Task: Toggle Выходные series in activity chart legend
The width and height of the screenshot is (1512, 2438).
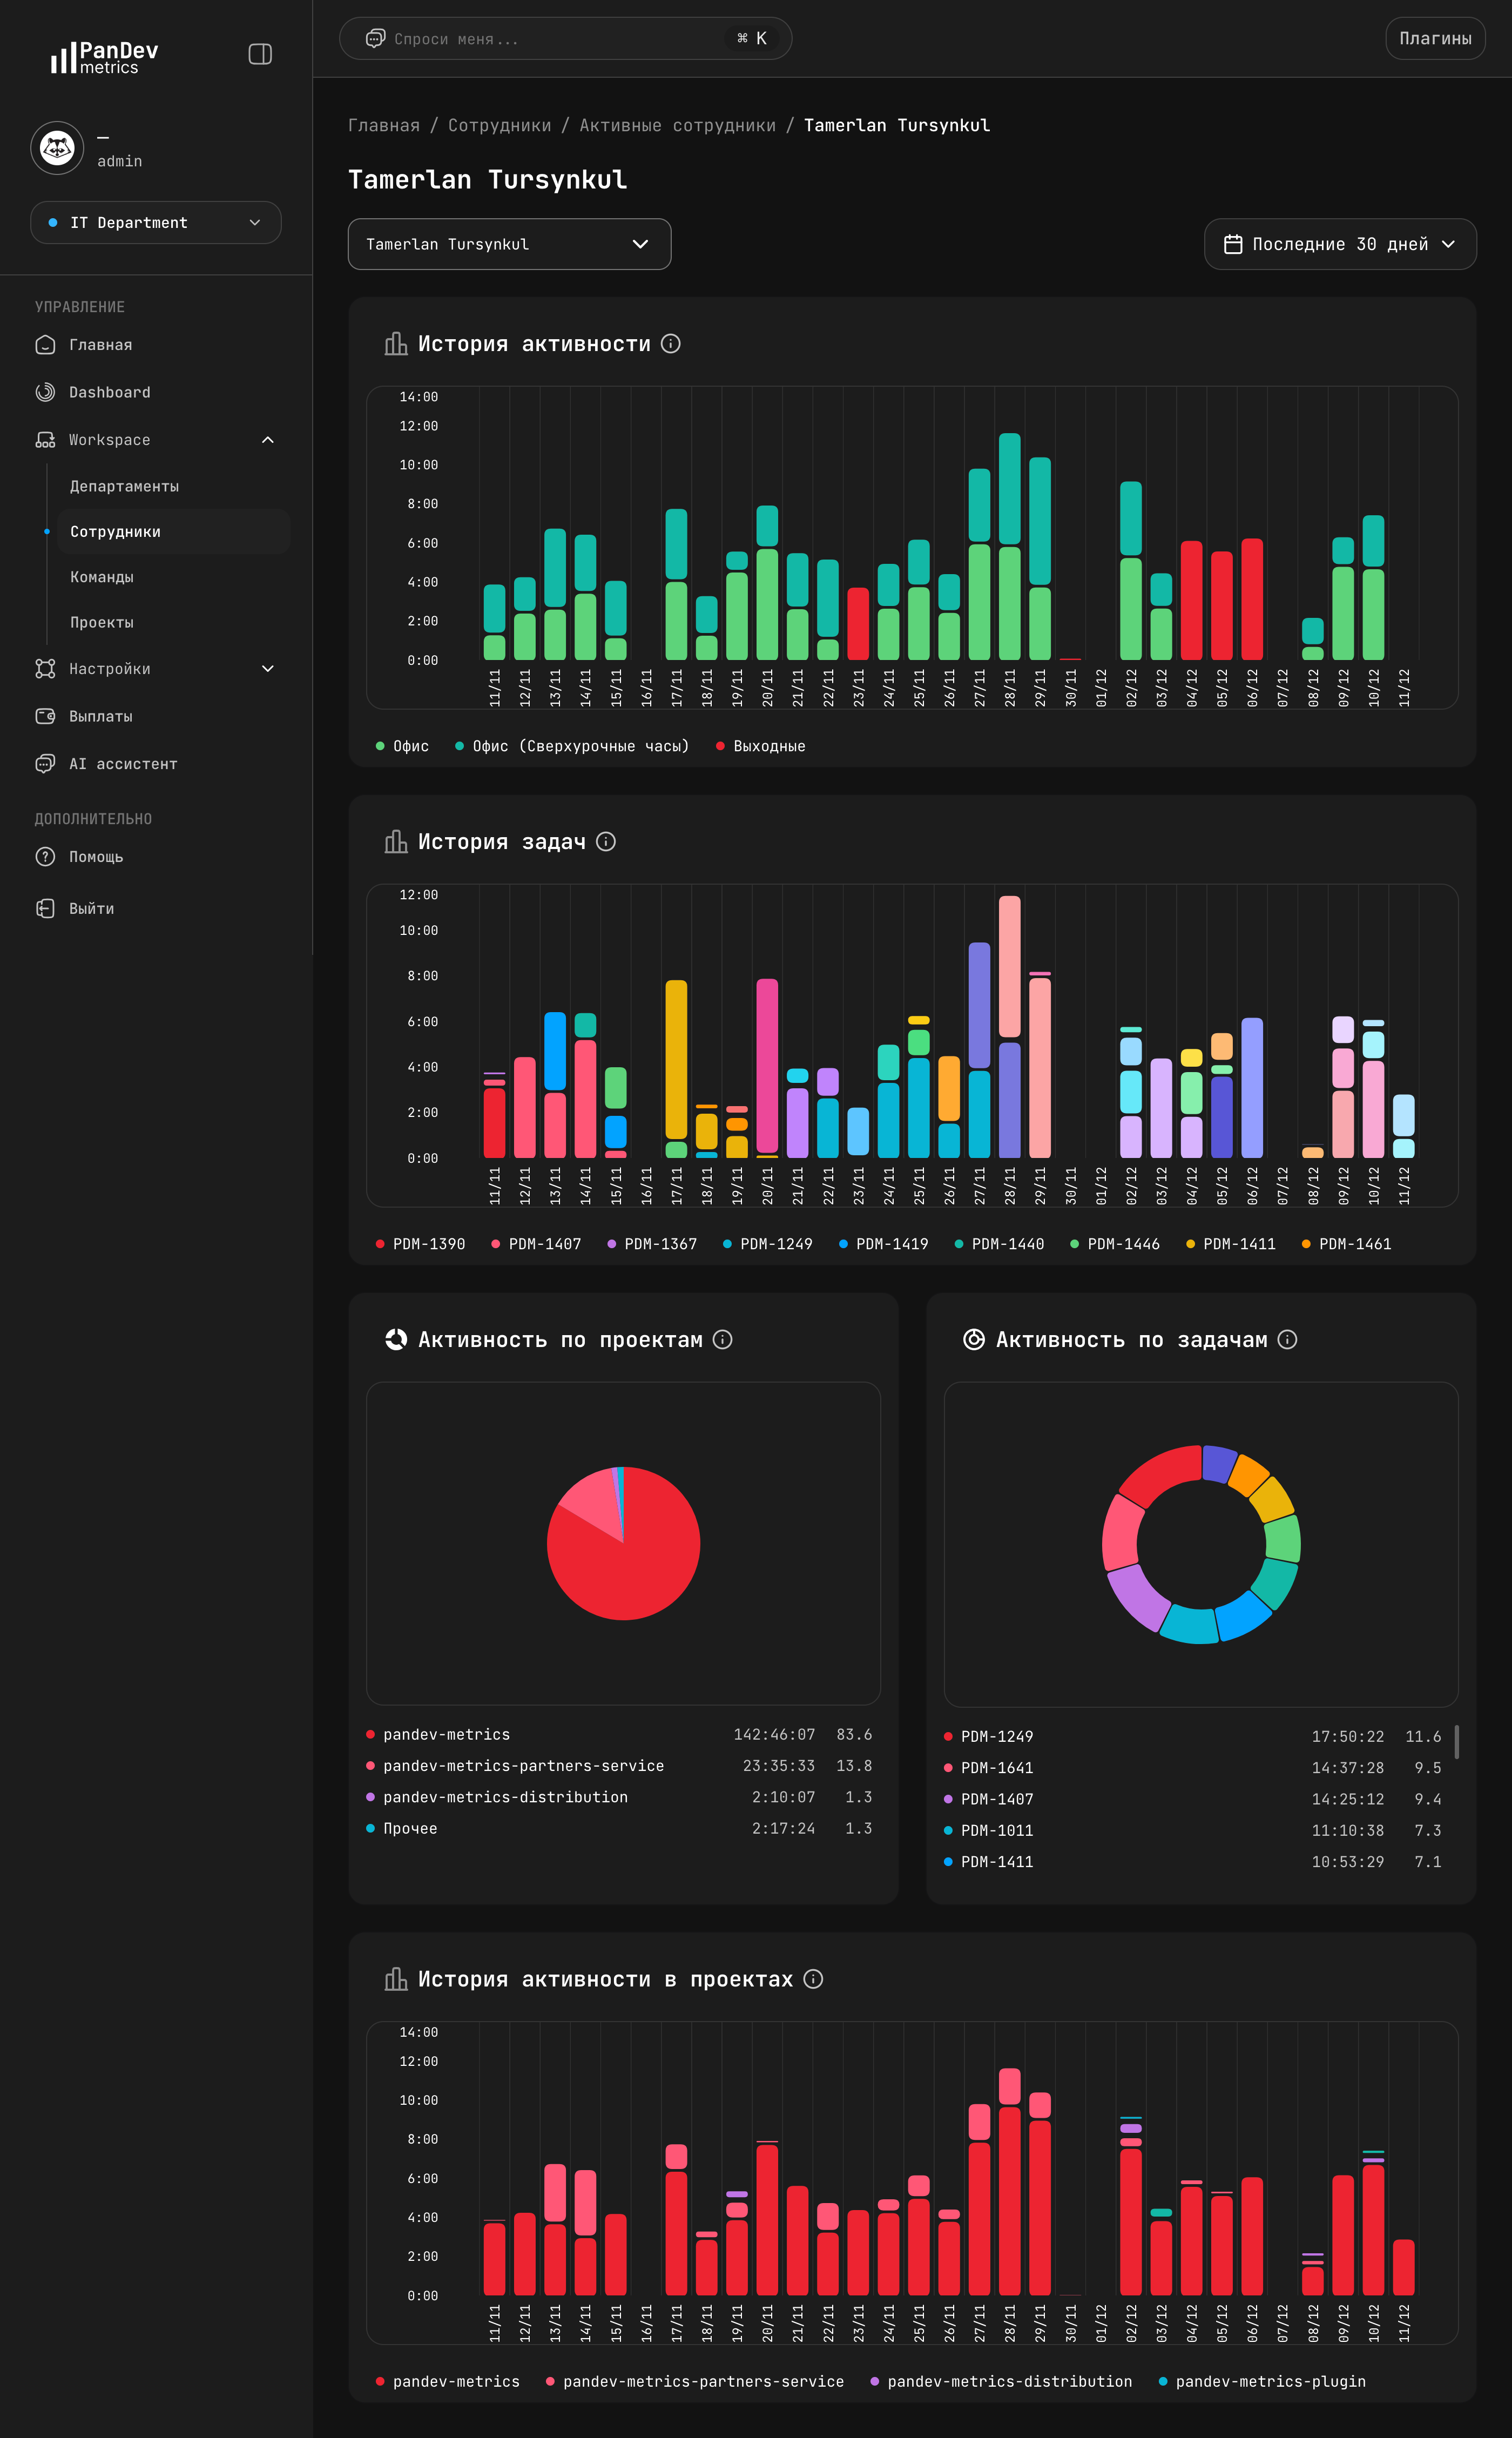Action: 768,746
